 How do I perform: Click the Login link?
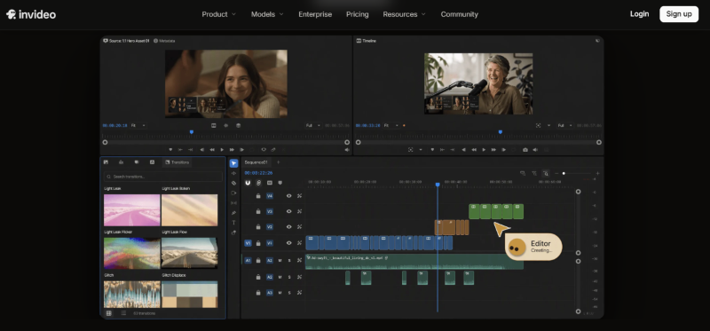pyautogui.click(x=639, y=14)
